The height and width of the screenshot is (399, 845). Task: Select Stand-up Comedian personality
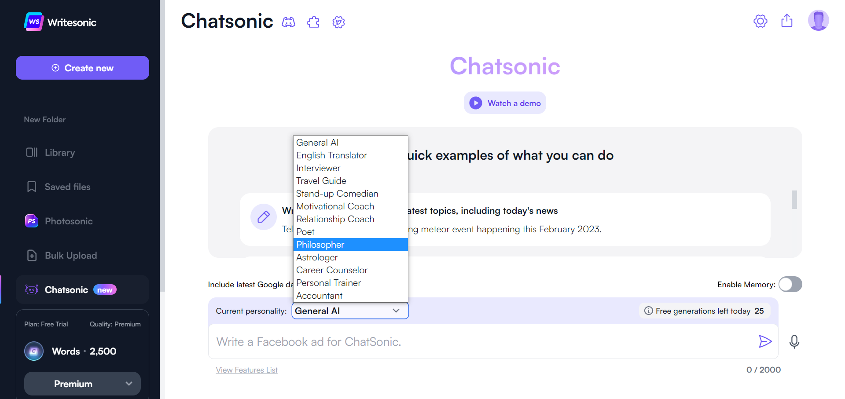350,194
